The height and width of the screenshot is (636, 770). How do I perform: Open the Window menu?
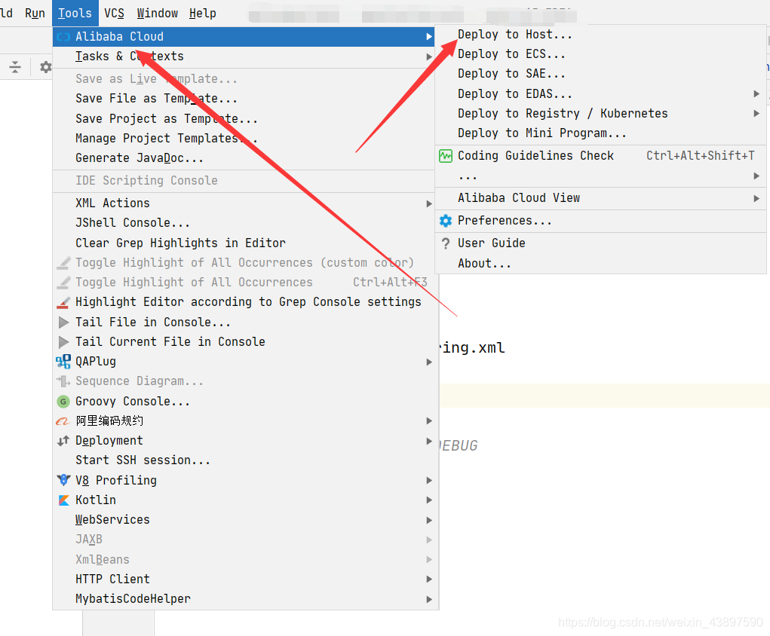157,14
